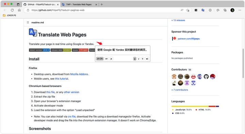Click the patreon.com/filipeps sponsor link
Image resolution: width=245 pixels, height=134 pixels.
(189, 39)
